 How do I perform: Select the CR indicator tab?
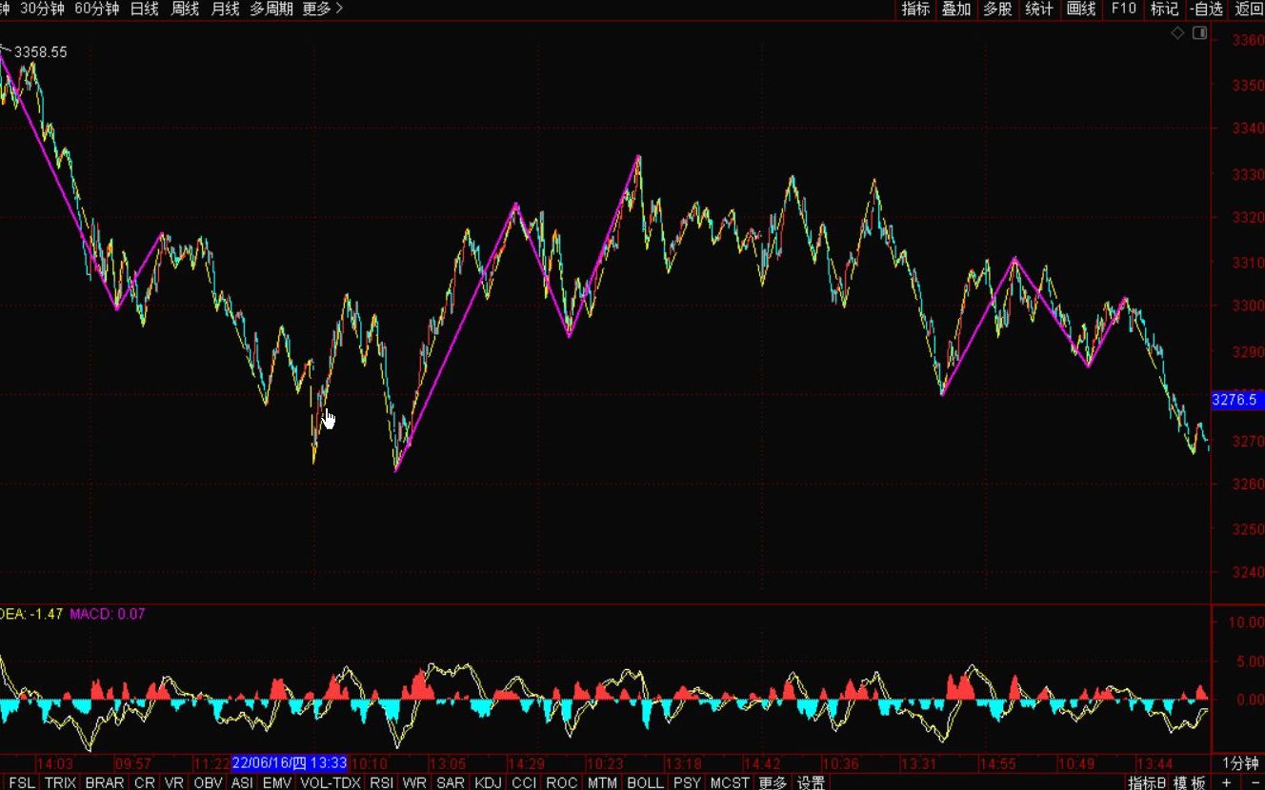point(144,782)
